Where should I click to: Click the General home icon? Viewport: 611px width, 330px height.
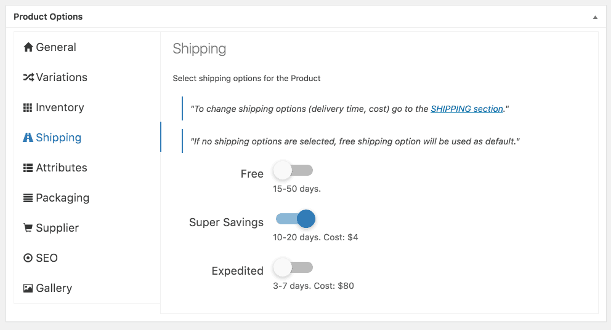point(28,47)
